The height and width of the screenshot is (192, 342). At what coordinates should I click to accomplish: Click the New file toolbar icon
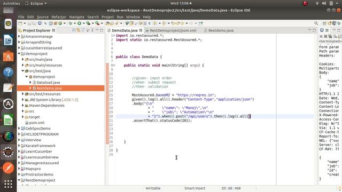(20, 23)
